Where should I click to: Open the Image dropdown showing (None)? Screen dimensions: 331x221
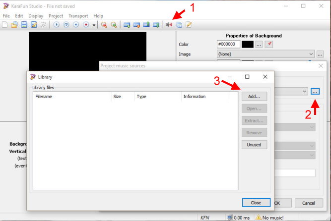[265, 54]
